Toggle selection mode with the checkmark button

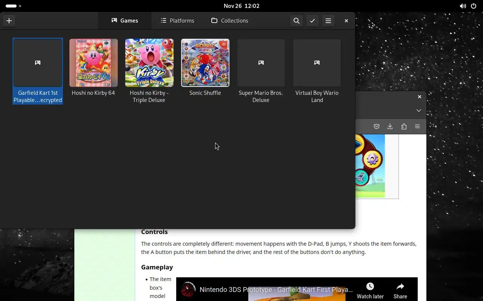312,21
